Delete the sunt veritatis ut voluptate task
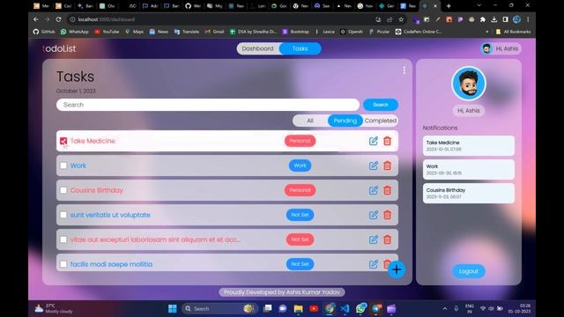 pos(388,215)
